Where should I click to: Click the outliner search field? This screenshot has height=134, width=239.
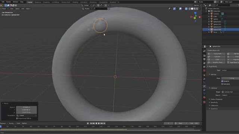click(x=223, y=5)
